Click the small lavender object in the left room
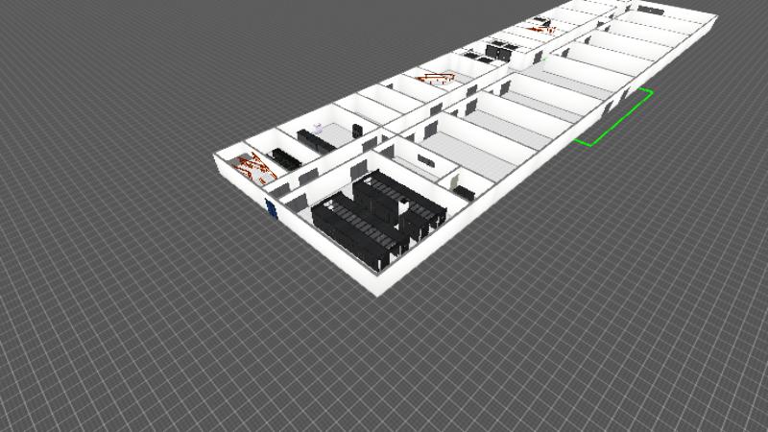The image size is (768, 432). [x=320, y=126]
